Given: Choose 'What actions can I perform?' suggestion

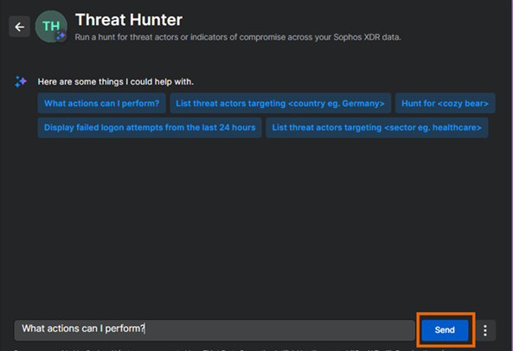Looking at the screenshot, I should pos(102,103).
